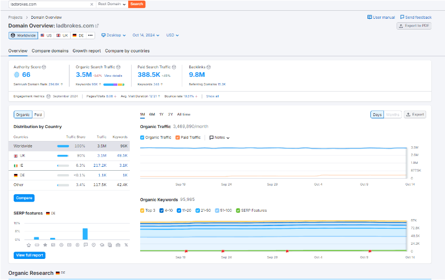Click the IE traffic share bar
The height and width of the screenshot is (280, 445).
pyautogui.click(x=63, y=166)
